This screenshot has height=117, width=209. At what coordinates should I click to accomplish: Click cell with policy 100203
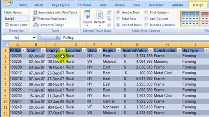point(18,56)
